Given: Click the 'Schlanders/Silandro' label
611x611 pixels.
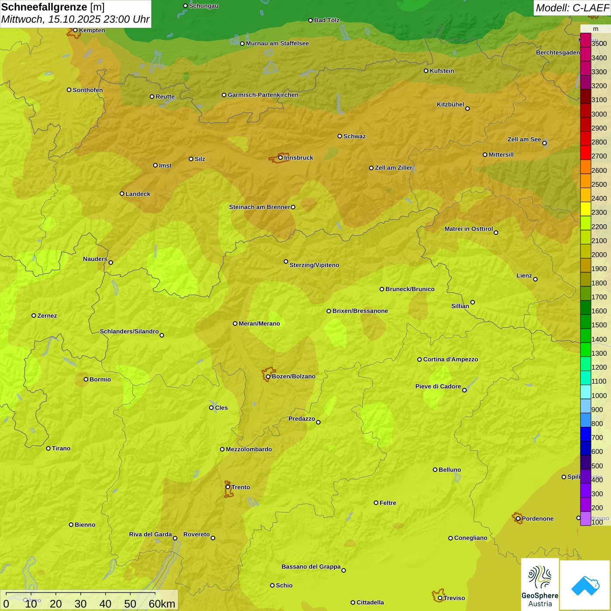Looking at the screenshot, I should tap(130, 331).
